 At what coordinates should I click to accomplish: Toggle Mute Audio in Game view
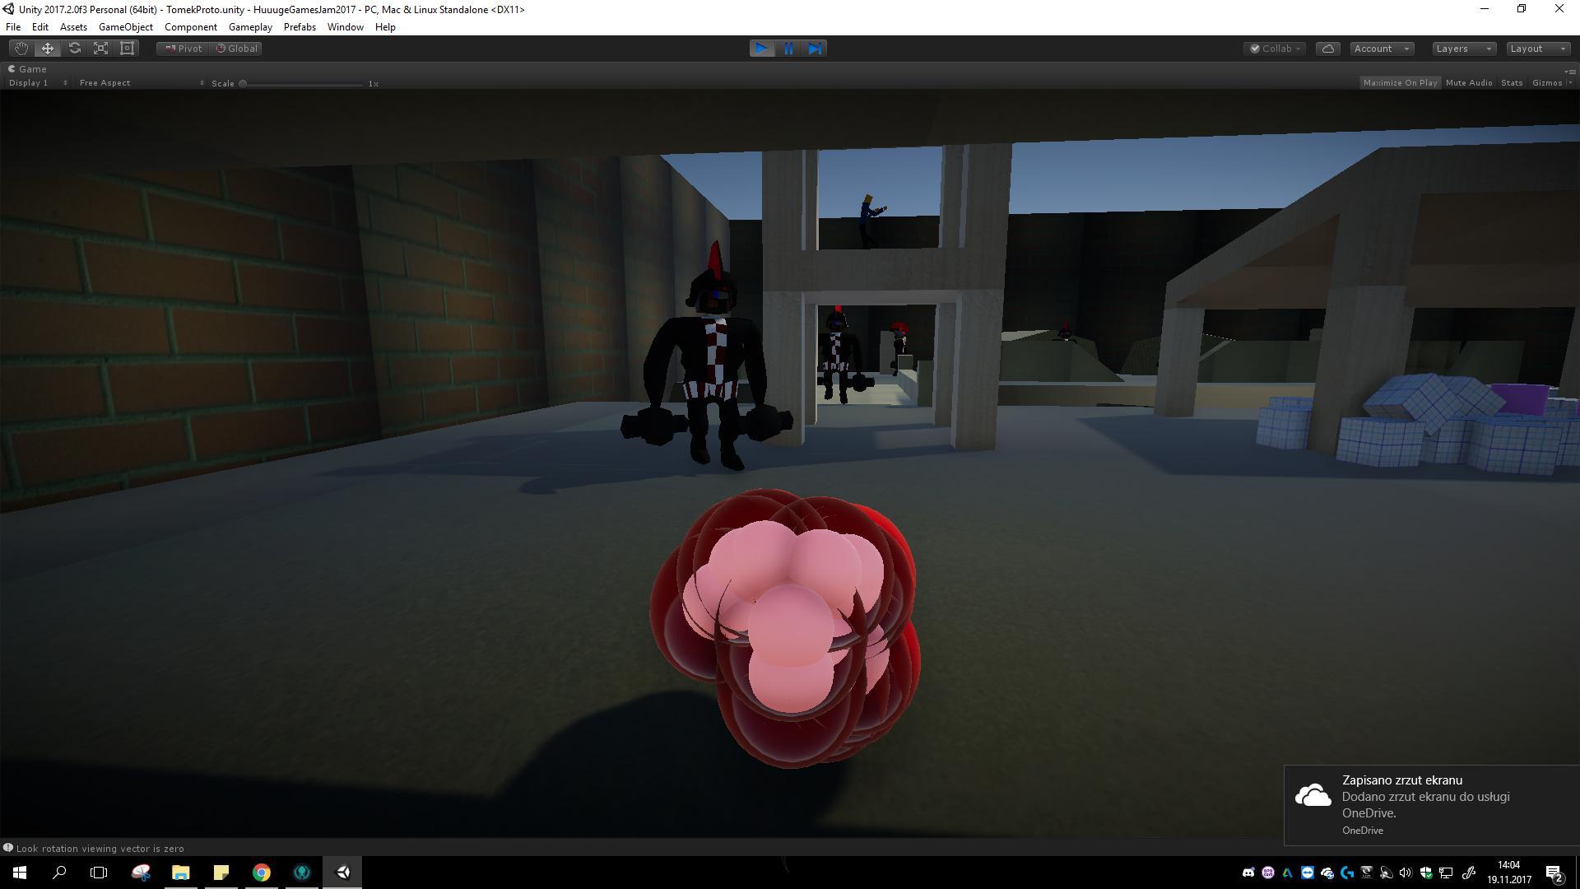pyautogui.click(x=1468, y=83)
